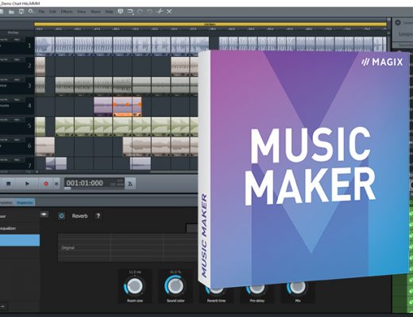The height and width of the screenshot is (317, 413).
Task: Click the 001:01:000 time position display
Action: click(84, 183)
